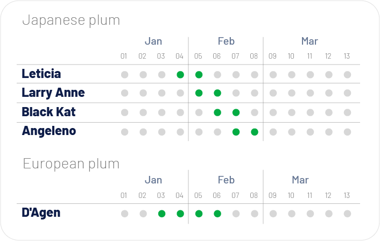
Task: Click the Japanese plum section heading
Action: [71, 20]
